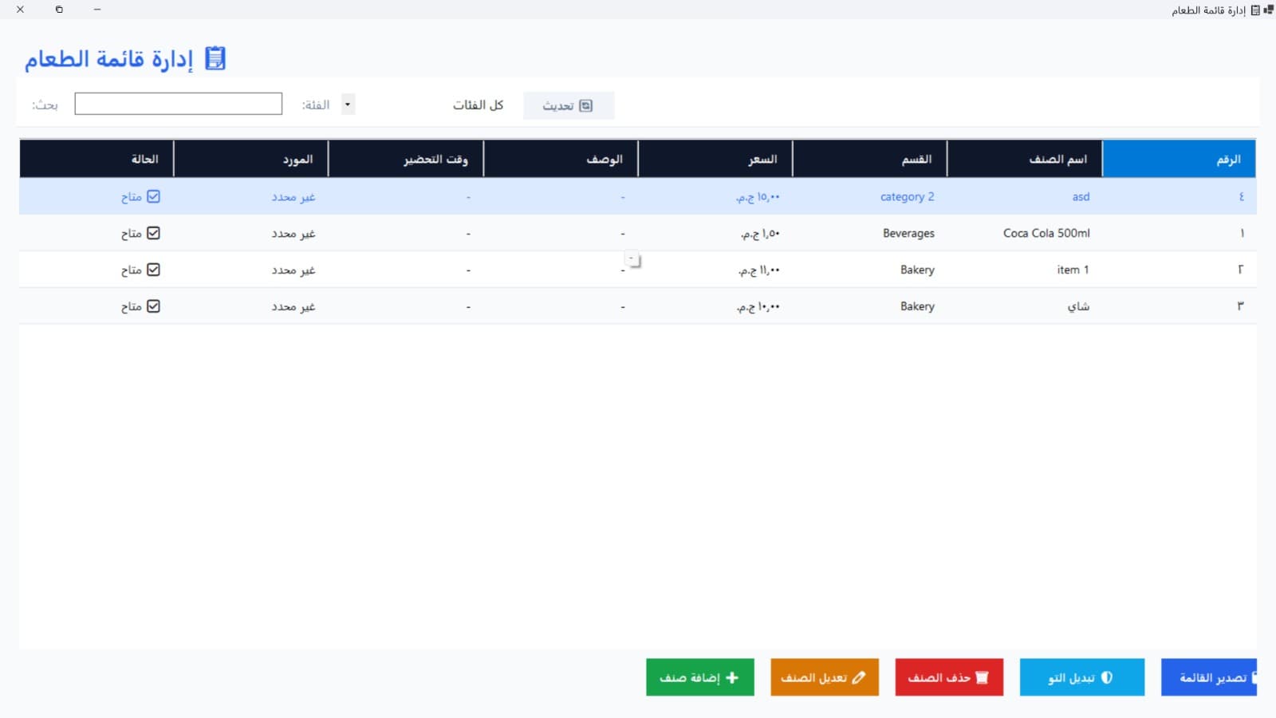
Task: Sort by the الوصف column header
Action: [x=561, y=159]
